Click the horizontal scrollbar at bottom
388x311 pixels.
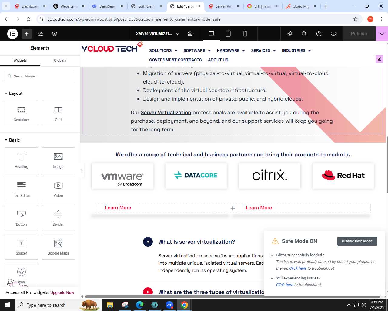(232, 296)
